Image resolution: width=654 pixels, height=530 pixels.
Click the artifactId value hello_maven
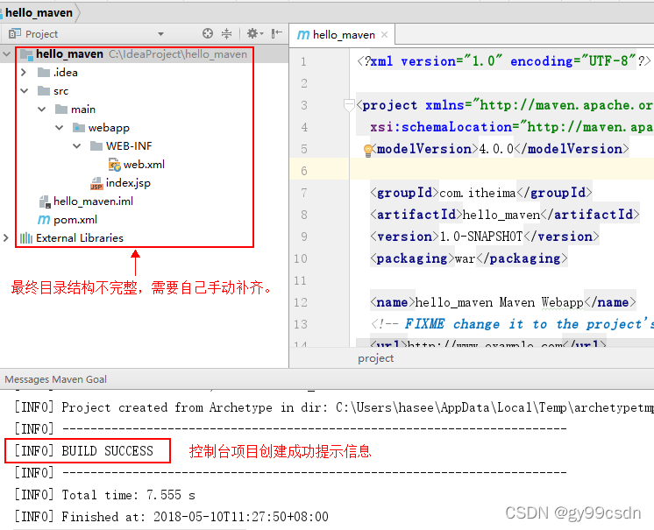(x=501, y=215)
